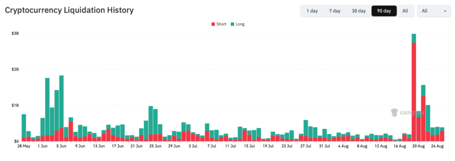Toggle the Short series in the legend

click(x=219, y=24)
